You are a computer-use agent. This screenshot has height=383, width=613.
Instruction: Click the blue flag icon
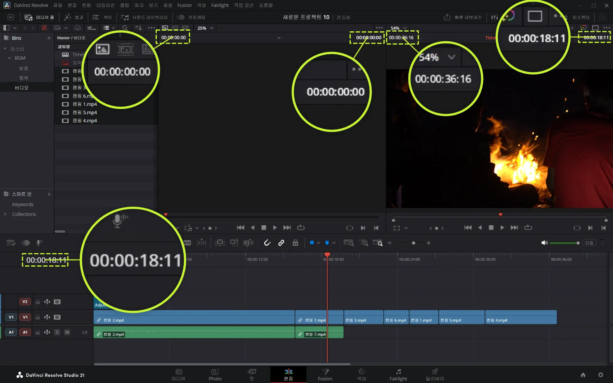tap(312, 243)
